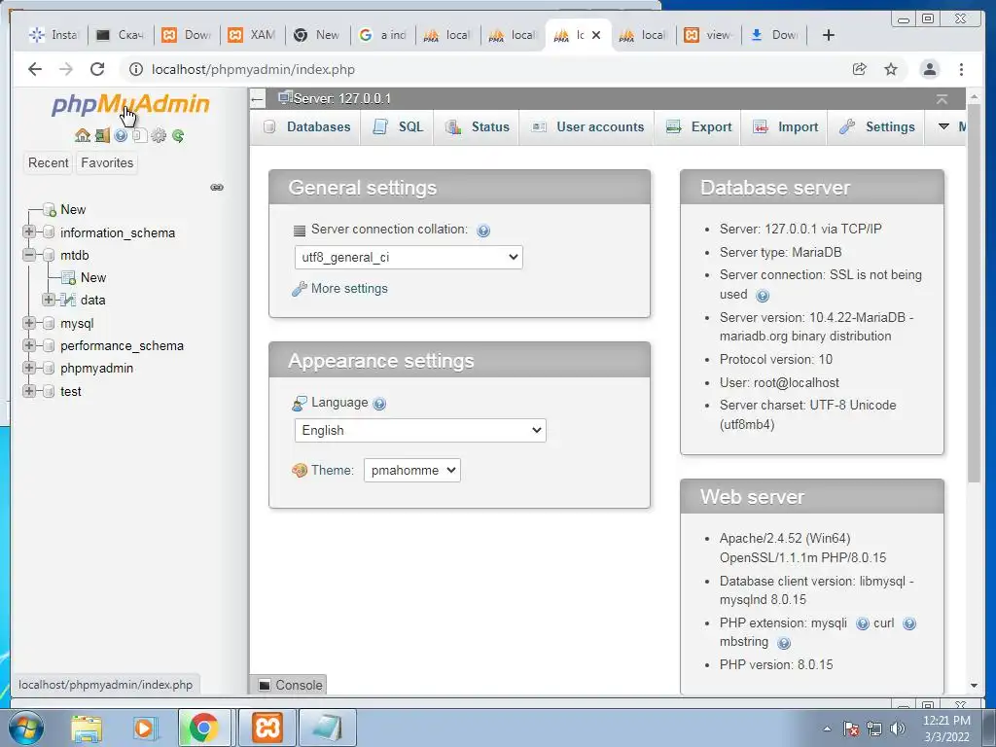
Task: Click help icon next to curl extension
Action: pos(909,623)
